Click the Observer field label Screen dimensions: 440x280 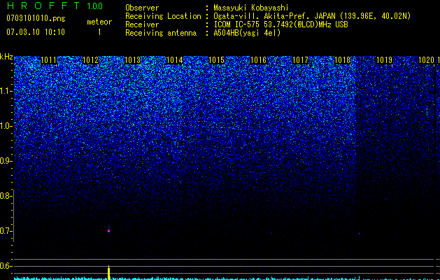tap(142, 8)
